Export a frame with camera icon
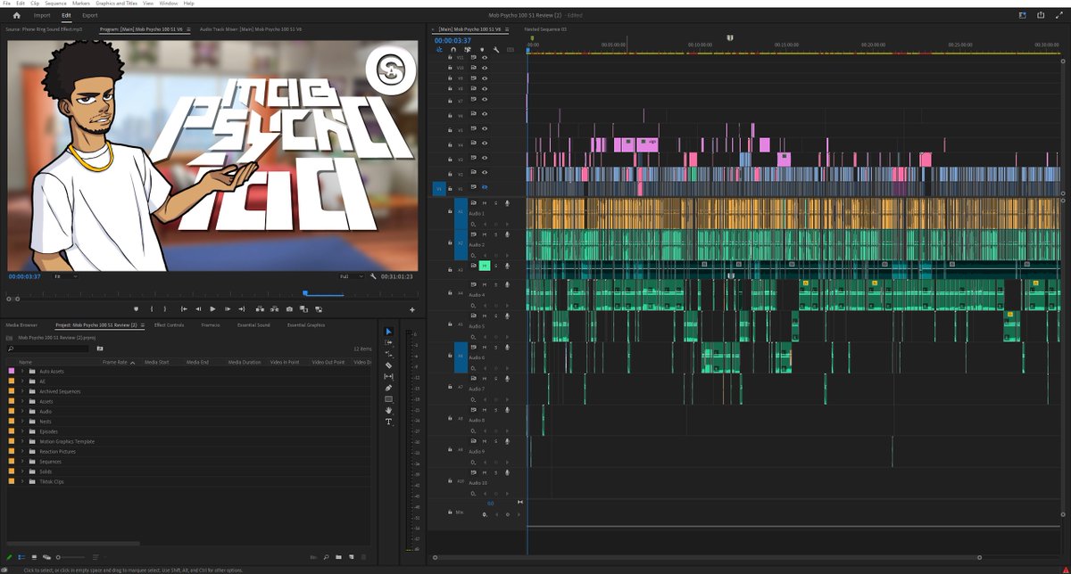This screenshot has width=1071, height=574. (x=289, y=308)
